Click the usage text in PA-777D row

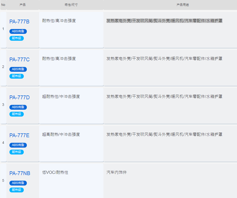coord(164,96)
